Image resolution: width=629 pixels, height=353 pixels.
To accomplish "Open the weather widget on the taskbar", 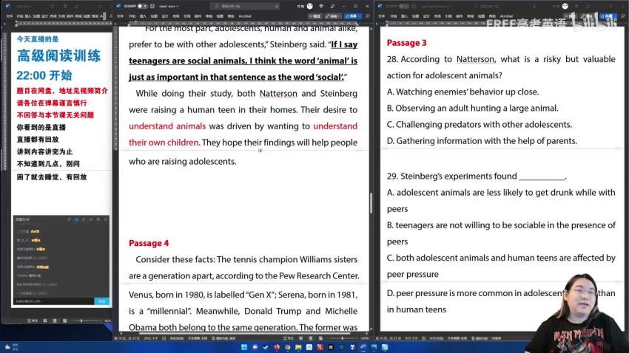I will click(x=12, y=347).
